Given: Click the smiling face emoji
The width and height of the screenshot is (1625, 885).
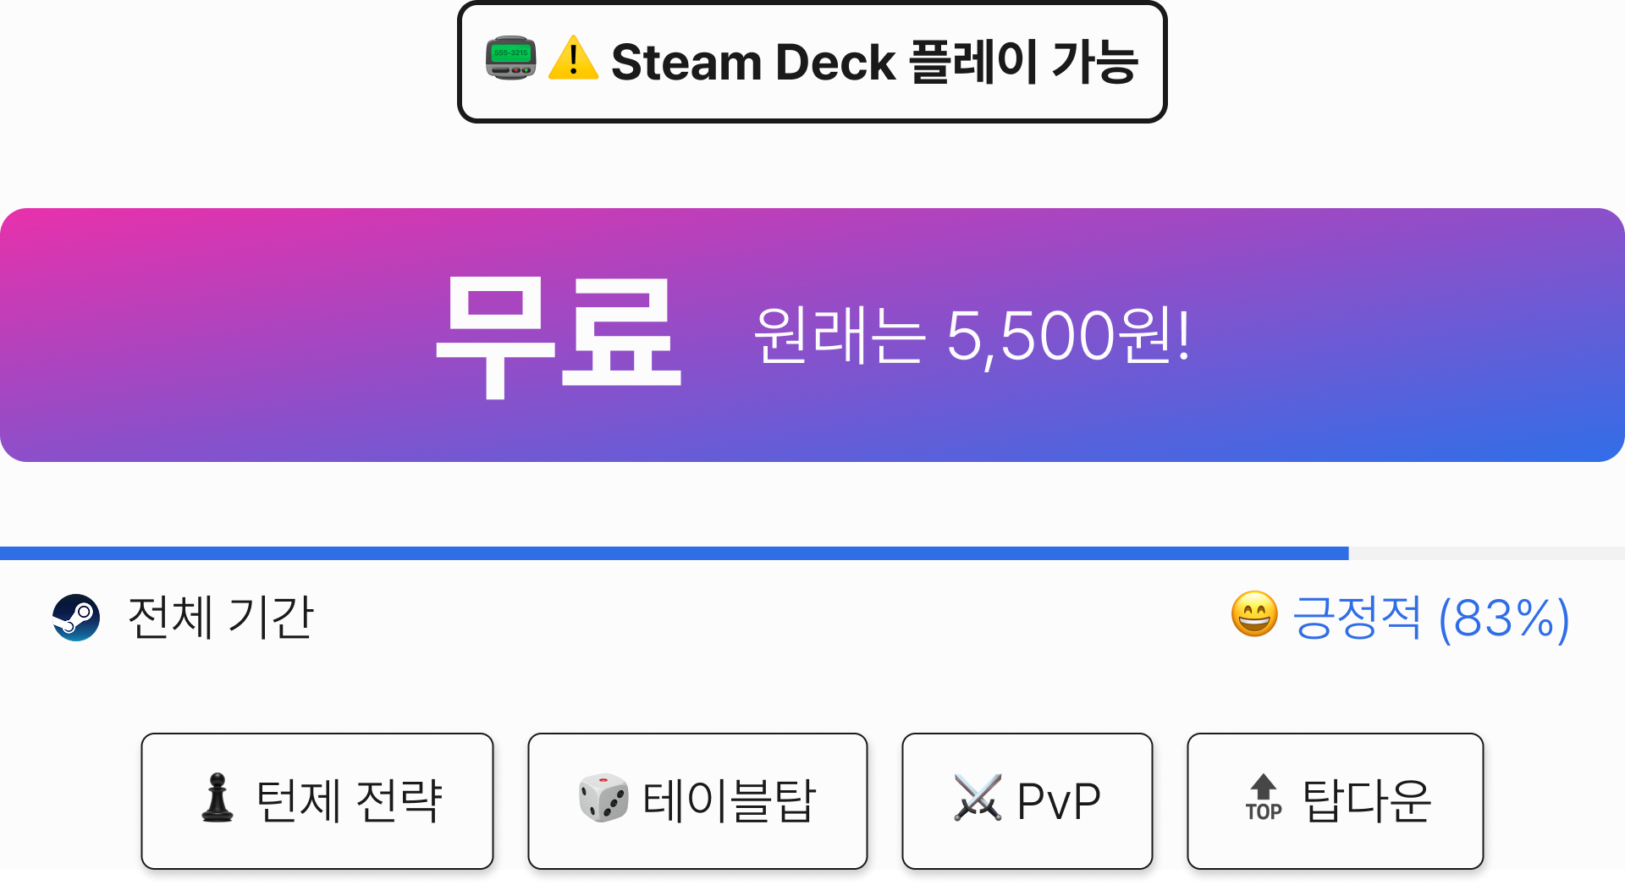Looking at the screenshot, I should tap(1254, 614).
